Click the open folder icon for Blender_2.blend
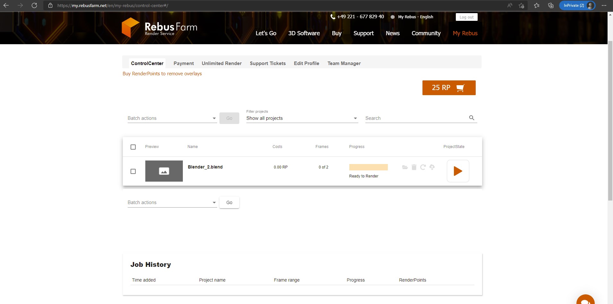This screenshot has height=304, width=613. point(405,167)
